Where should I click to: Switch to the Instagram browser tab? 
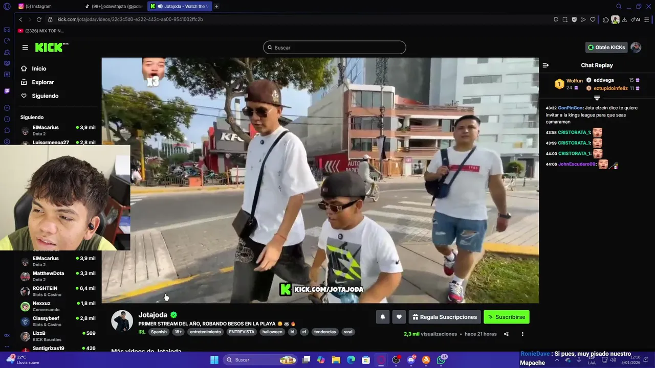[46, 6]
